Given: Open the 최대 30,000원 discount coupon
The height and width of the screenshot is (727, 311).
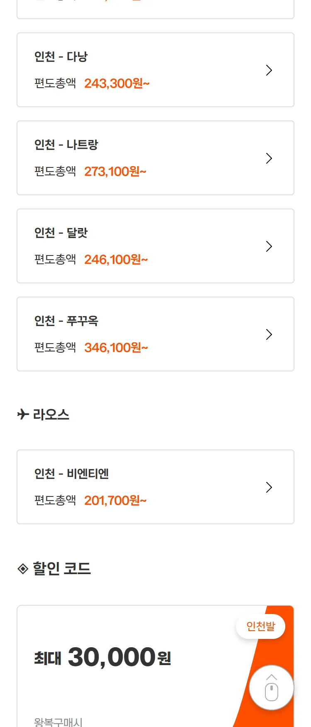Looking at the screenshot, I should coord(102,658).
